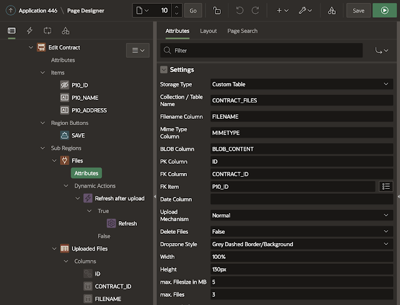The height and width of the screenshot is (305, 400).
Task: Select the CONTRACT_ID column
Action: [x=113, y=286]
